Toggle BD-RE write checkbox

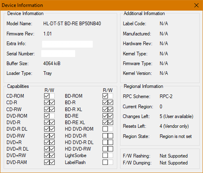coord(111,116)
